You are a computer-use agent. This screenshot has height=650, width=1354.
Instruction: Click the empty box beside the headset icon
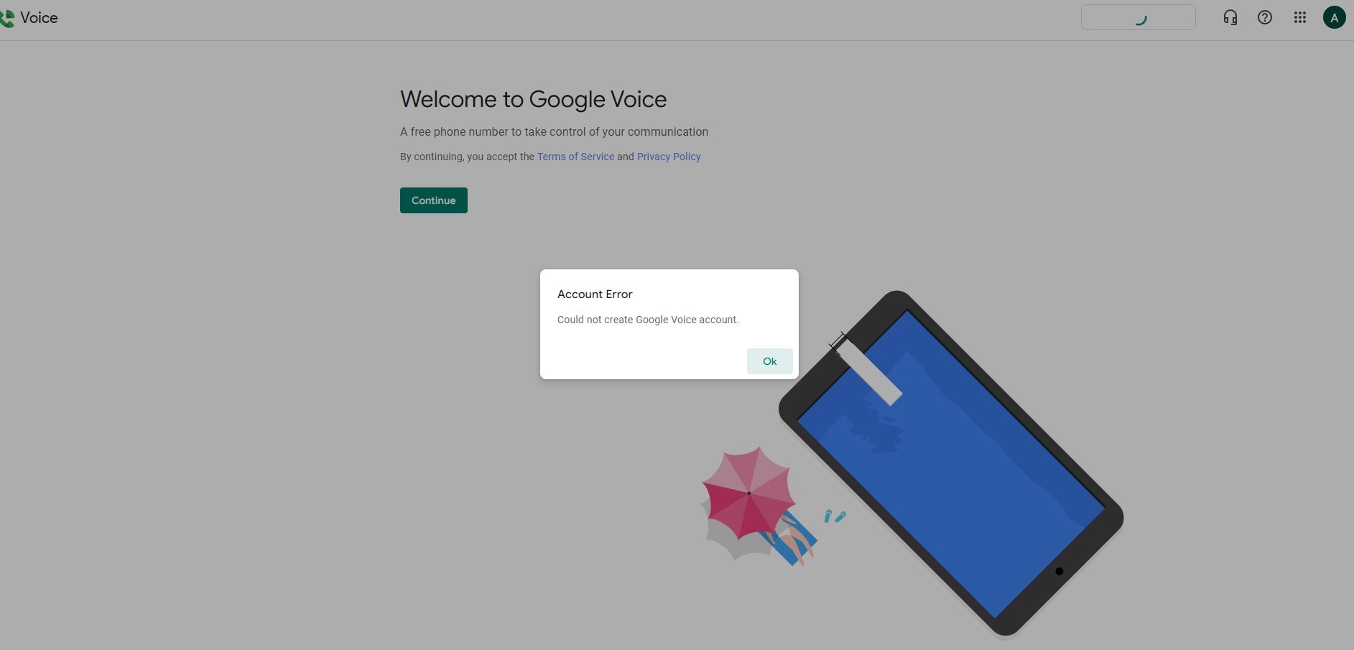tap(1138, 17)
